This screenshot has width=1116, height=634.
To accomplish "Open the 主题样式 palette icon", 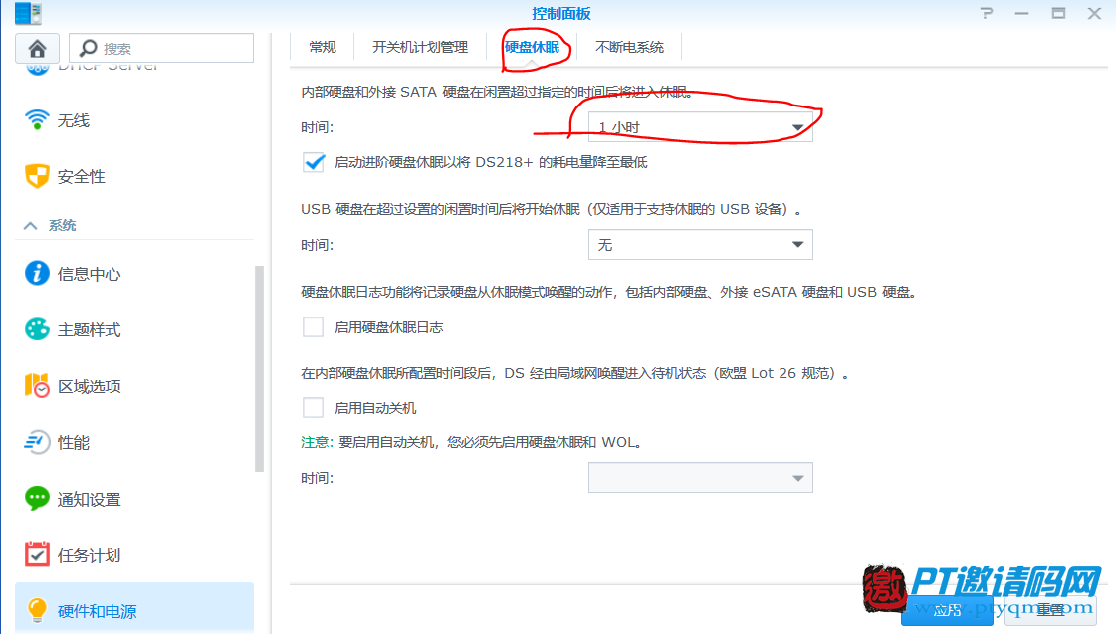I will coord(36,329).
